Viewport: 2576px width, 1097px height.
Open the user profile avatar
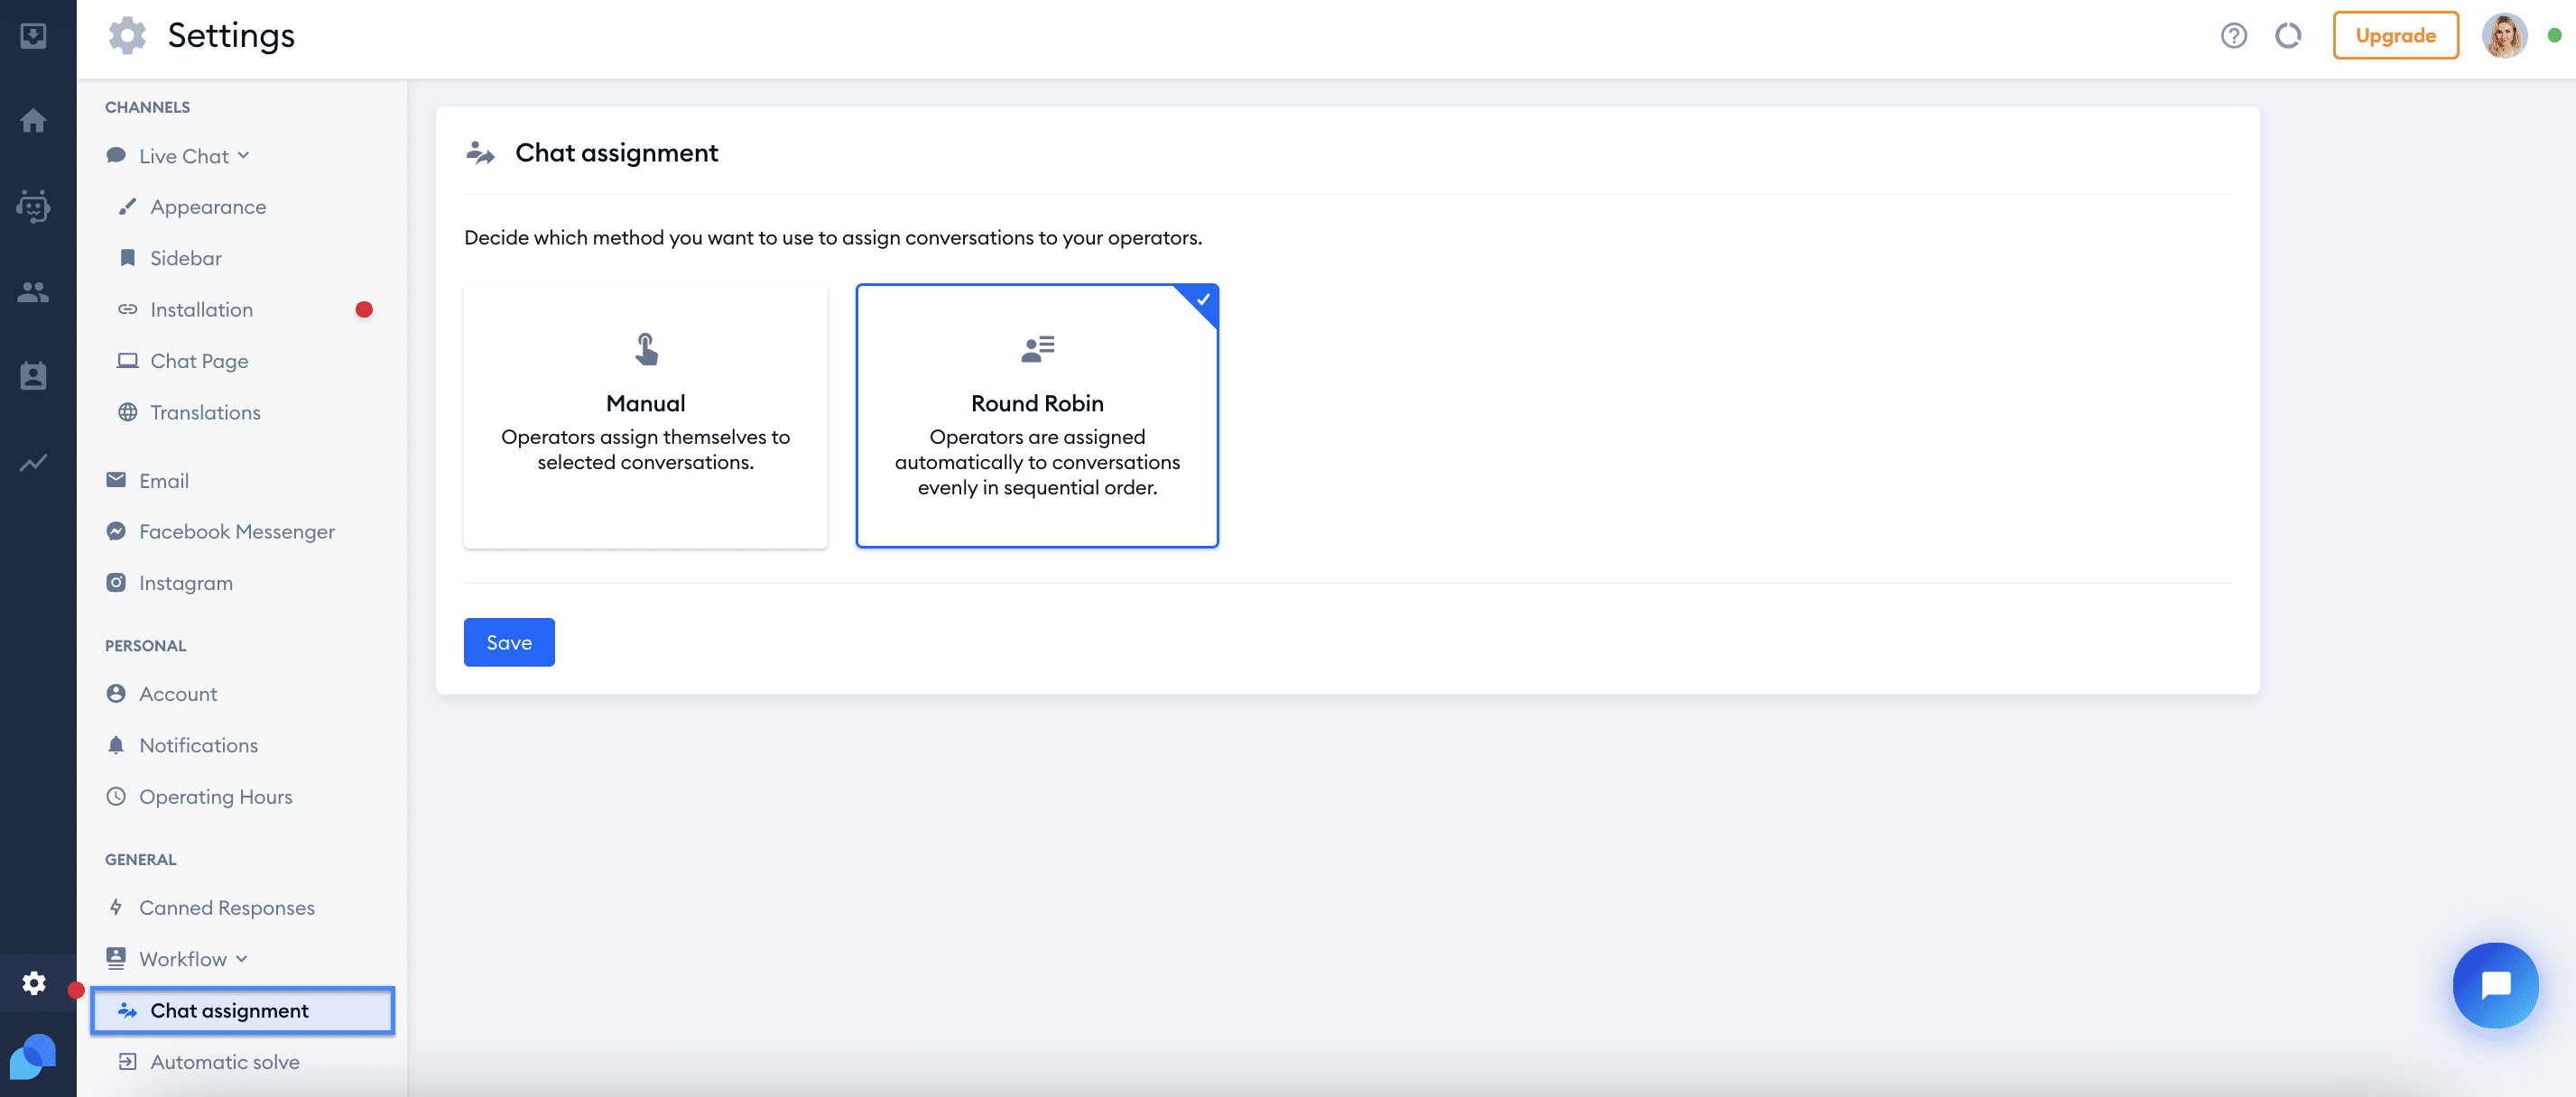tap(2504, 36)
